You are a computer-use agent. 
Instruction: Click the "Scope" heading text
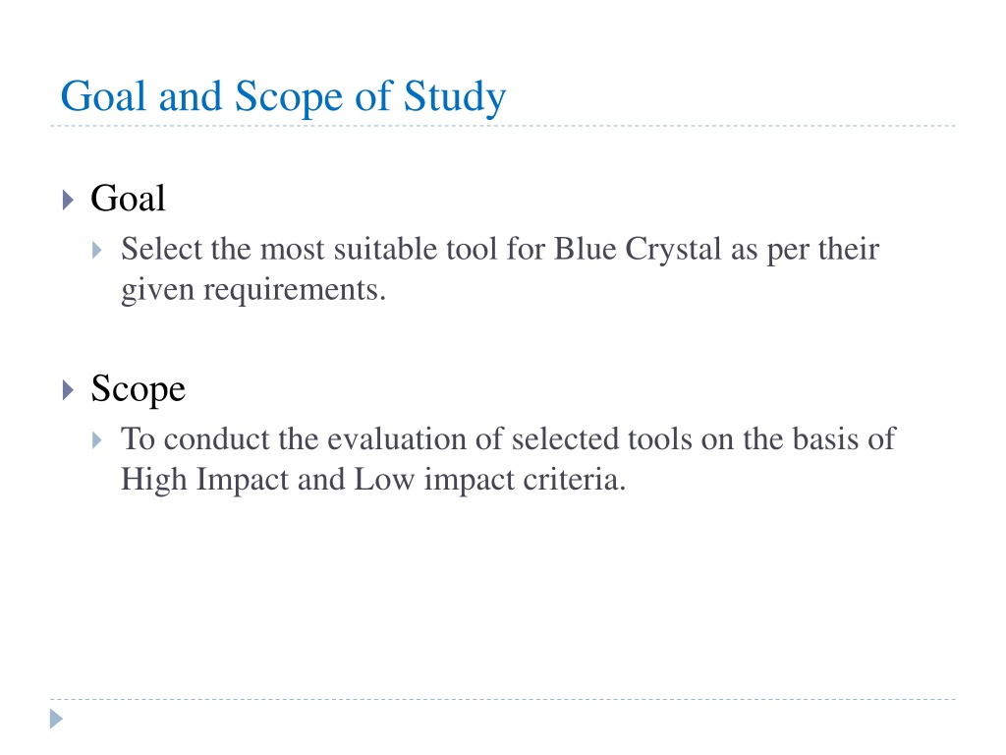click(x=138, y=389)
